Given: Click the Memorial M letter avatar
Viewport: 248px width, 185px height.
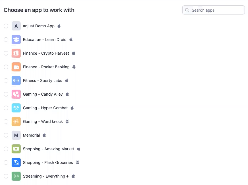Looking at the screenshot, I should coord(16,135).
